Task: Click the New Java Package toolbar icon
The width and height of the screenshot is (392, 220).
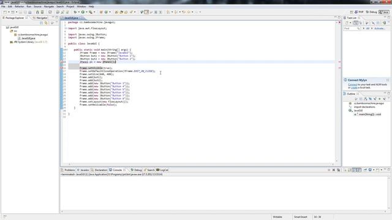Action: [x=101, y=12]
